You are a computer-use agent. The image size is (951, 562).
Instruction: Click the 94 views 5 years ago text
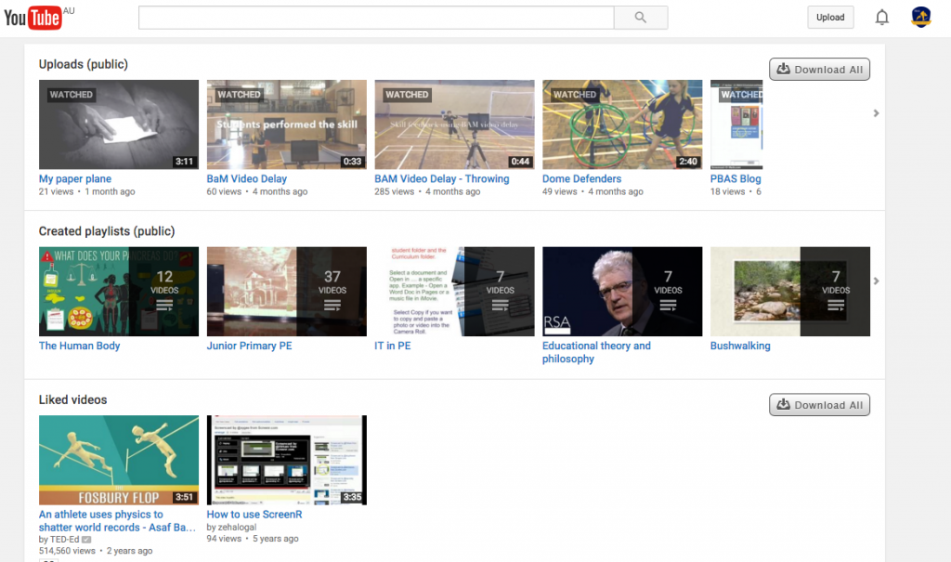[x=253, y=539]
